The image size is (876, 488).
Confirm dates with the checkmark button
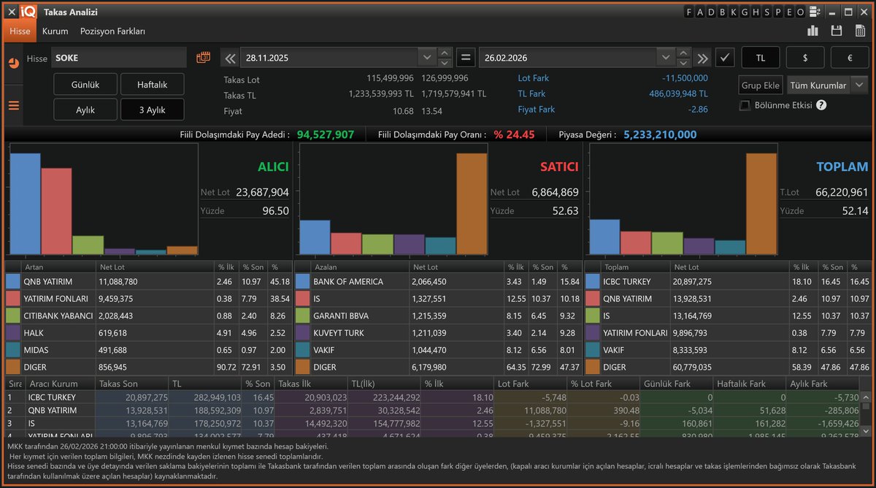725,57
